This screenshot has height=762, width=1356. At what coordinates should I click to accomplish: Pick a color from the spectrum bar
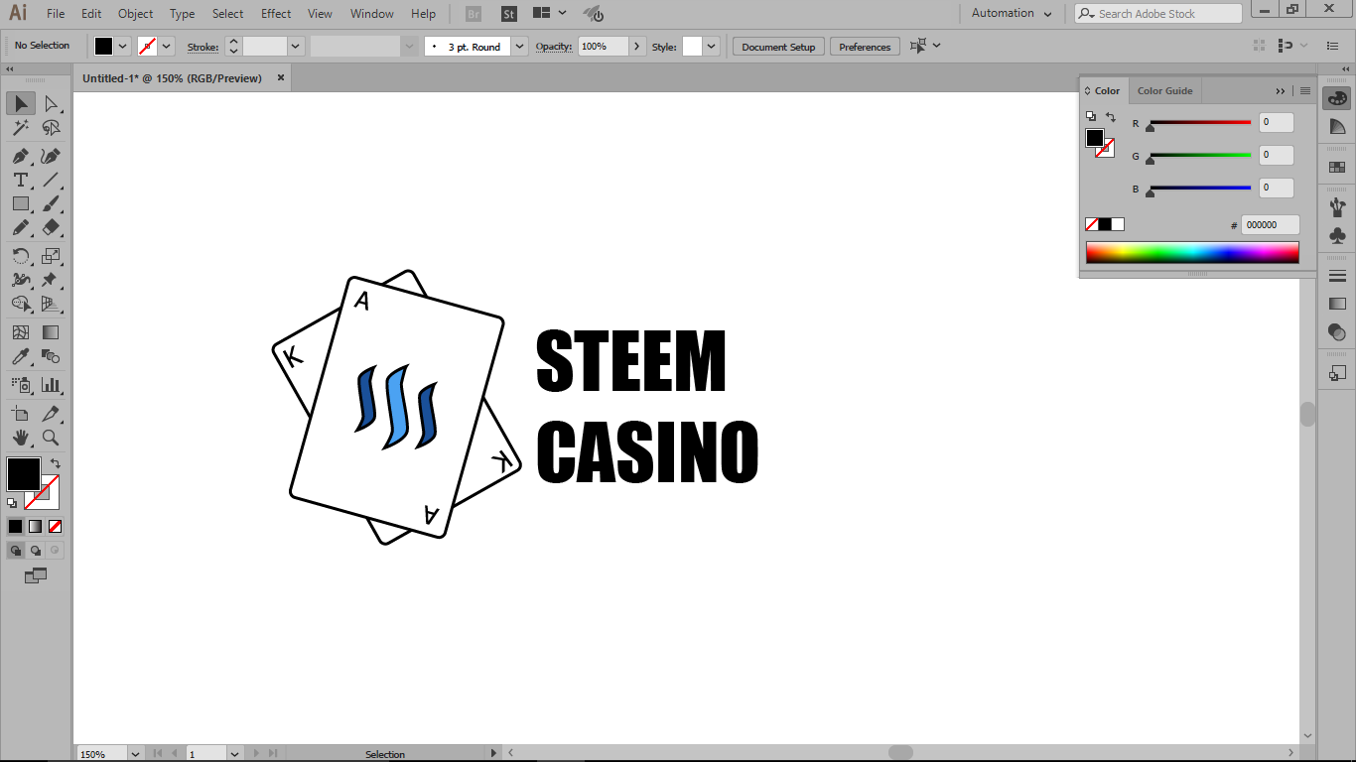pyautogui.click(x=1192, y=252)
